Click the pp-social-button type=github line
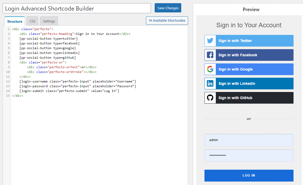The width and height of the screenshot is (303, 185). [47, 58]
